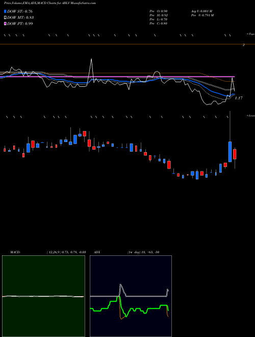Click the blue DOW ST legend swatch

[x=5, y=11]
